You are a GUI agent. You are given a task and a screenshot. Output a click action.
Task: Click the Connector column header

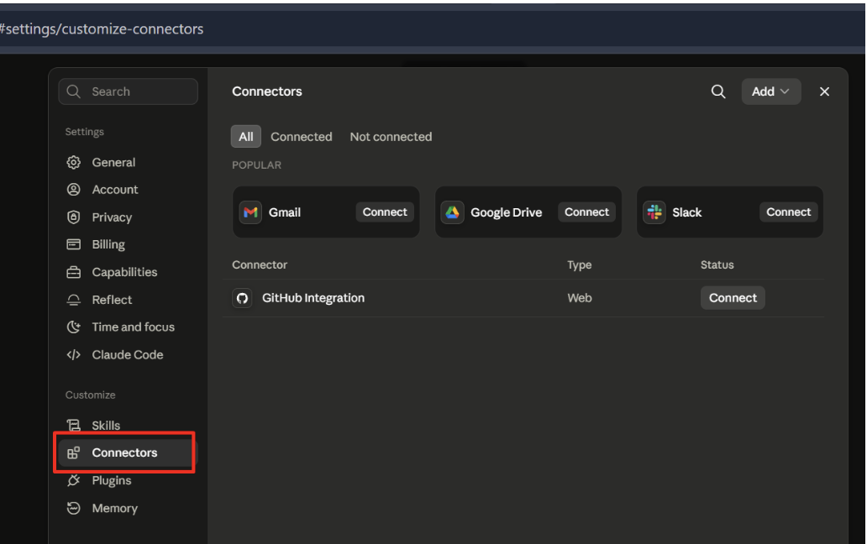[x=260, y=264]
